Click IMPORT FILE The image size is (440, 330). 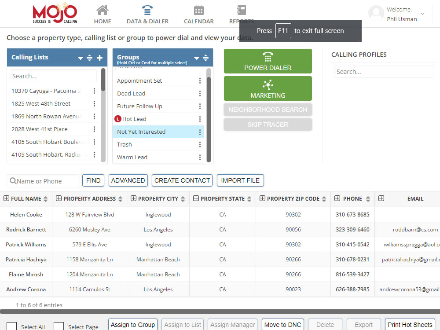click(240, 180)
